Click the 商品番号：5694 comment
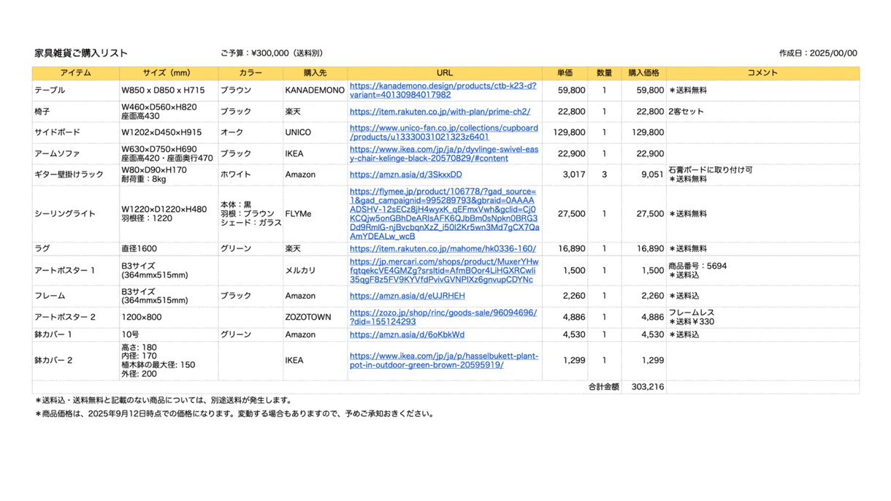The width and height of the screenshot is (891, 501). [697, 266]
